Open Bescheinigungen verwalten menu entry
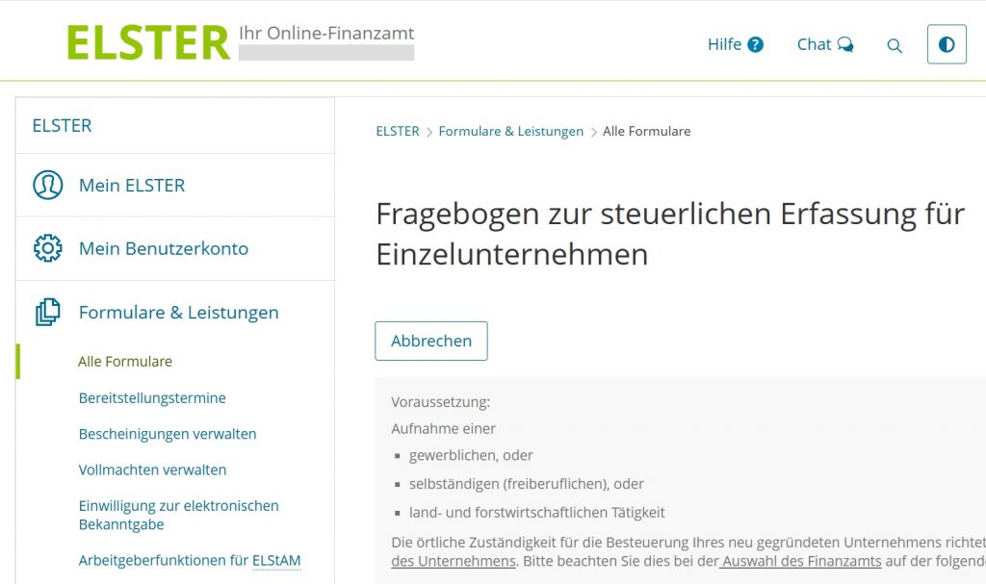Image resolution: width=986 pixels, height=584 pixels. [x=168, y=434]
